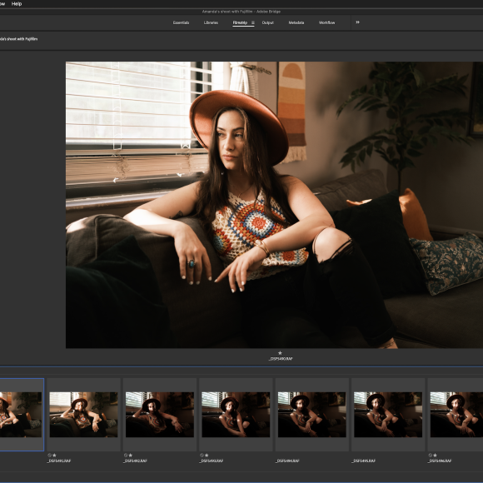Click the reject icon for _DSF5493.RAF
The image size is (483, 483).
pyautogui.click(x=202, y=455)
